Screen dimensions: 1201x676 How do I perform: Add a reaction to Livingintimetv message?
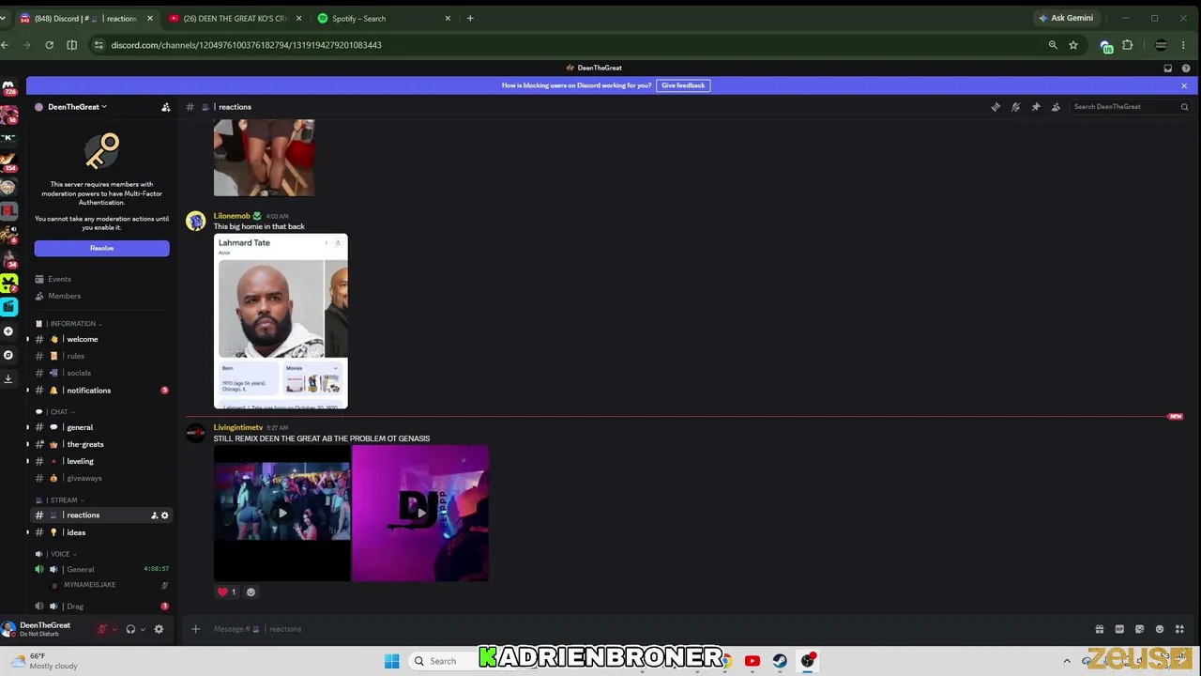[251, 592]
